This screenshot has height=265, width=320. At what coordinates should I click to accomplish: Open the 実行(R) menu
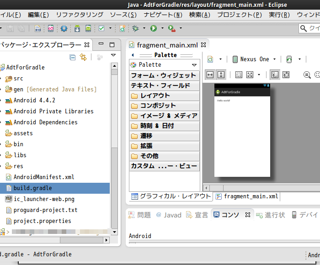279,15
